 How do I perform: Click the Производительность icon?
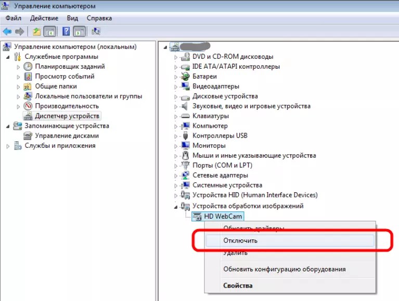pos(28,106)
